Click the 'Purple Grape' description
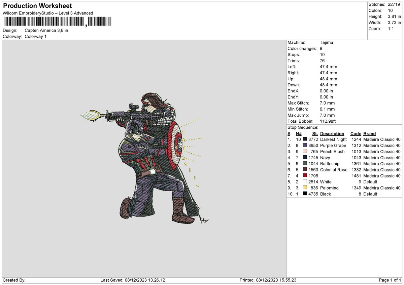 click(333, 145)
